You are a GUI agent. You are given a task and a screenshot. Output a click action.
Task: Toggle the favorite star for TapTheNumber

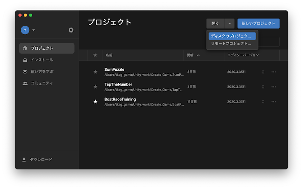[x=95, y=87]
